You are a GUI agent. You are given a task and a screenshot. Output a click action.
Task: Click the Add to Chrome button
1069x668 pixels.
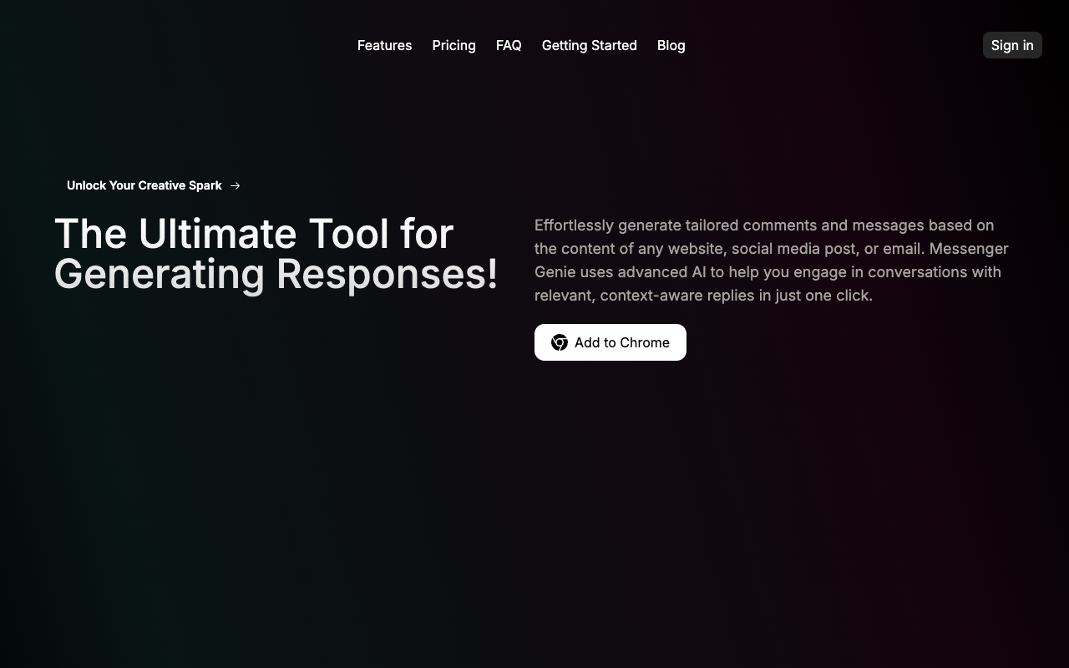pos(610,342)
